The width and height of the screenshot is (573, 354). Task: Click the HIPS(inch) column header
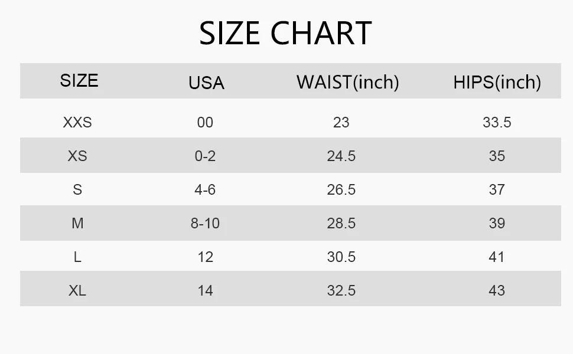pos(497,82)
